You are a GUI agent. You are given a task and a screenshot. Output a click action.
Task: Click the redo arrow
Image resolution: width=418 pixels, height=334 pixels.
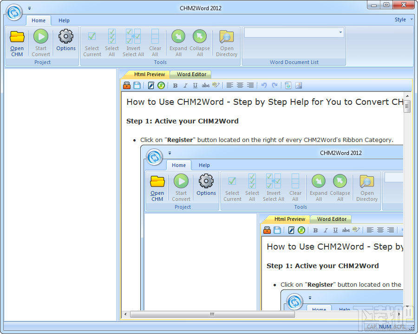274,85
